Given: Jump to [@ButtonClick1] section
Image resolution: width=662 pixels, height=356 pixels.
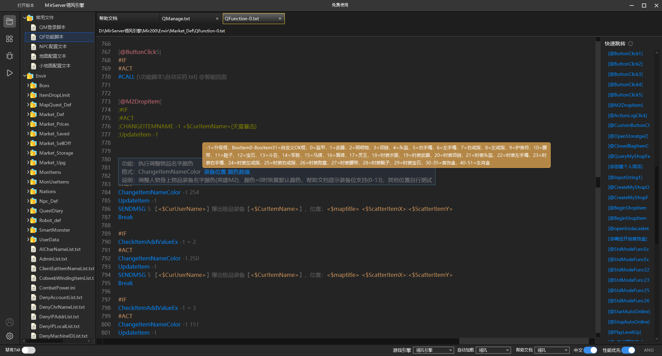Looking at the screenshot, I should coord(625,54).
